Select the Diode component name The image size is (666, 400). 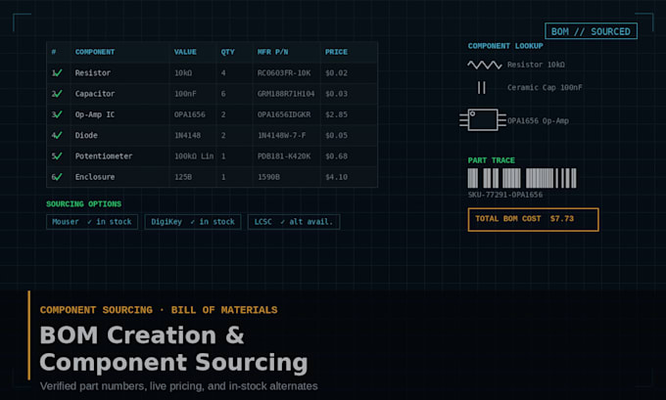click(86, 135)
